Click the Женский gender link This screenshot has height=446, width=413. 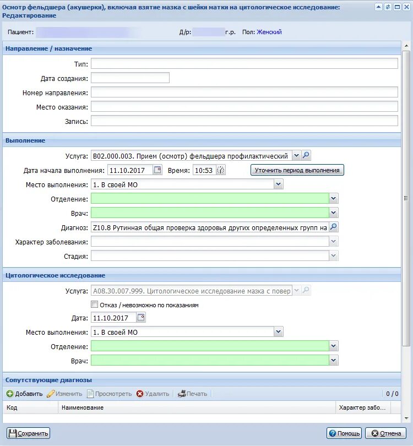click(269, 32)
